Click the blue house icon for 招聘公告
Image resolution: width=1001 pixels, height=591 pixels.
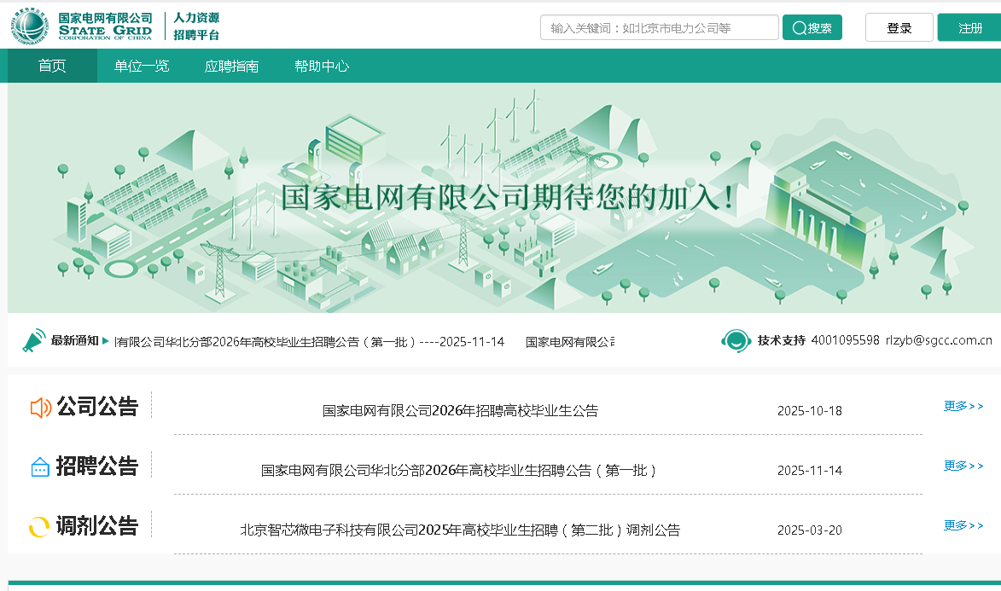coord(40,467)
